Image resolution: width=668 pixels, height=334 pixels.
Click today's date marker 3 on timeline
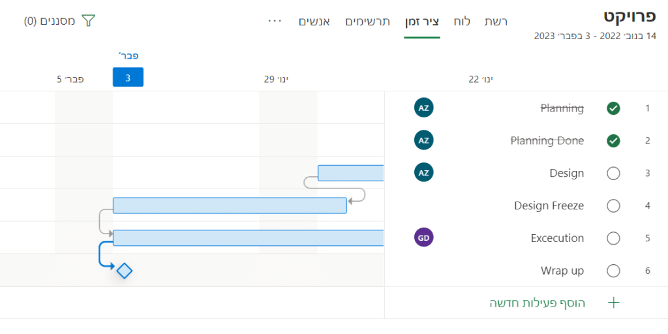point(128,78)
